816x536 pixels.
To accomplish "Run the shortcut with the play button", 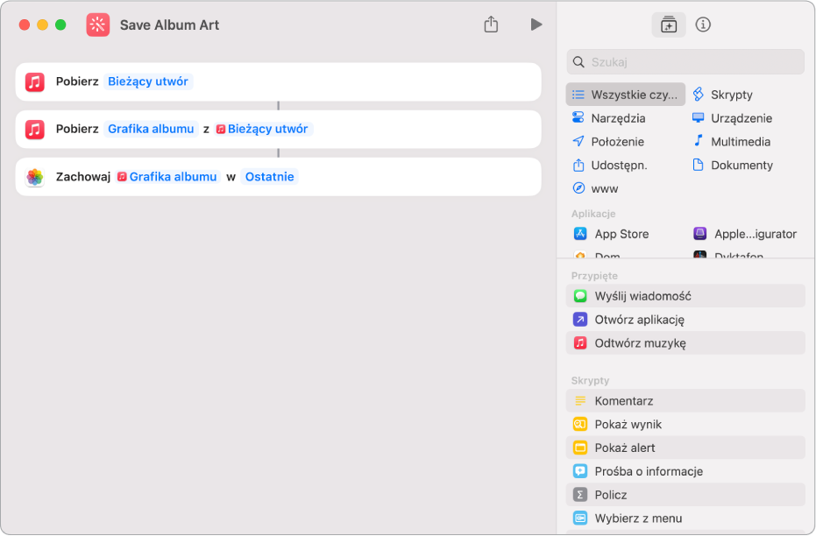I will coord(536,25).
